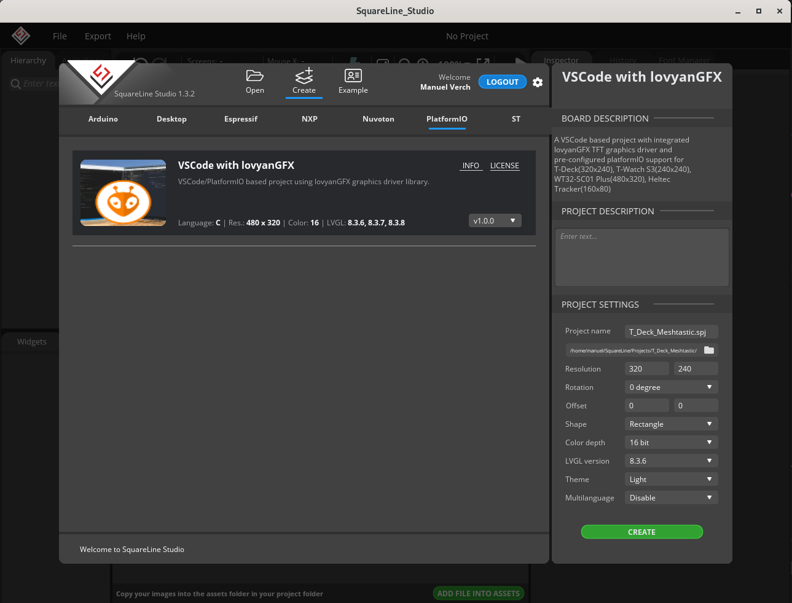Click the resolution width field 320
Viewport: 792px width, 603px height.
[x=647, y=368]
